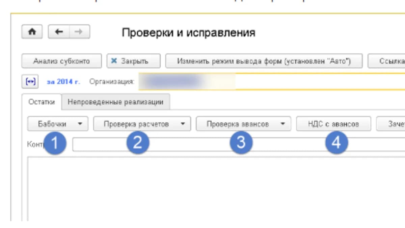The image size is (405, 228).
Task: Open the Непроведенные реализации tab
Action: pyautogui.click(x=115, y=102)
